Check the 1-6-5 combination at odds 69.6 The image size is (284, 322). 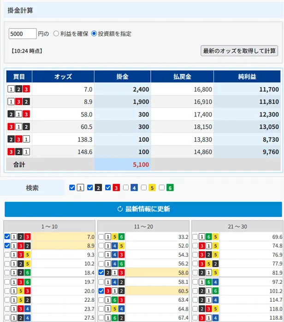195,236
